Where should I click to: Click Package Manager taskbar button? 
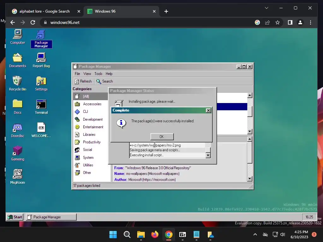click(51, 217)
